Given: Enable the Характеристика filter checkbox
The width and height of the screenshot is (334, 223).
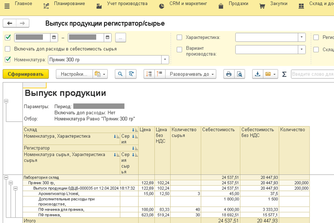Looking at the screenshot, I should [180, 38].
